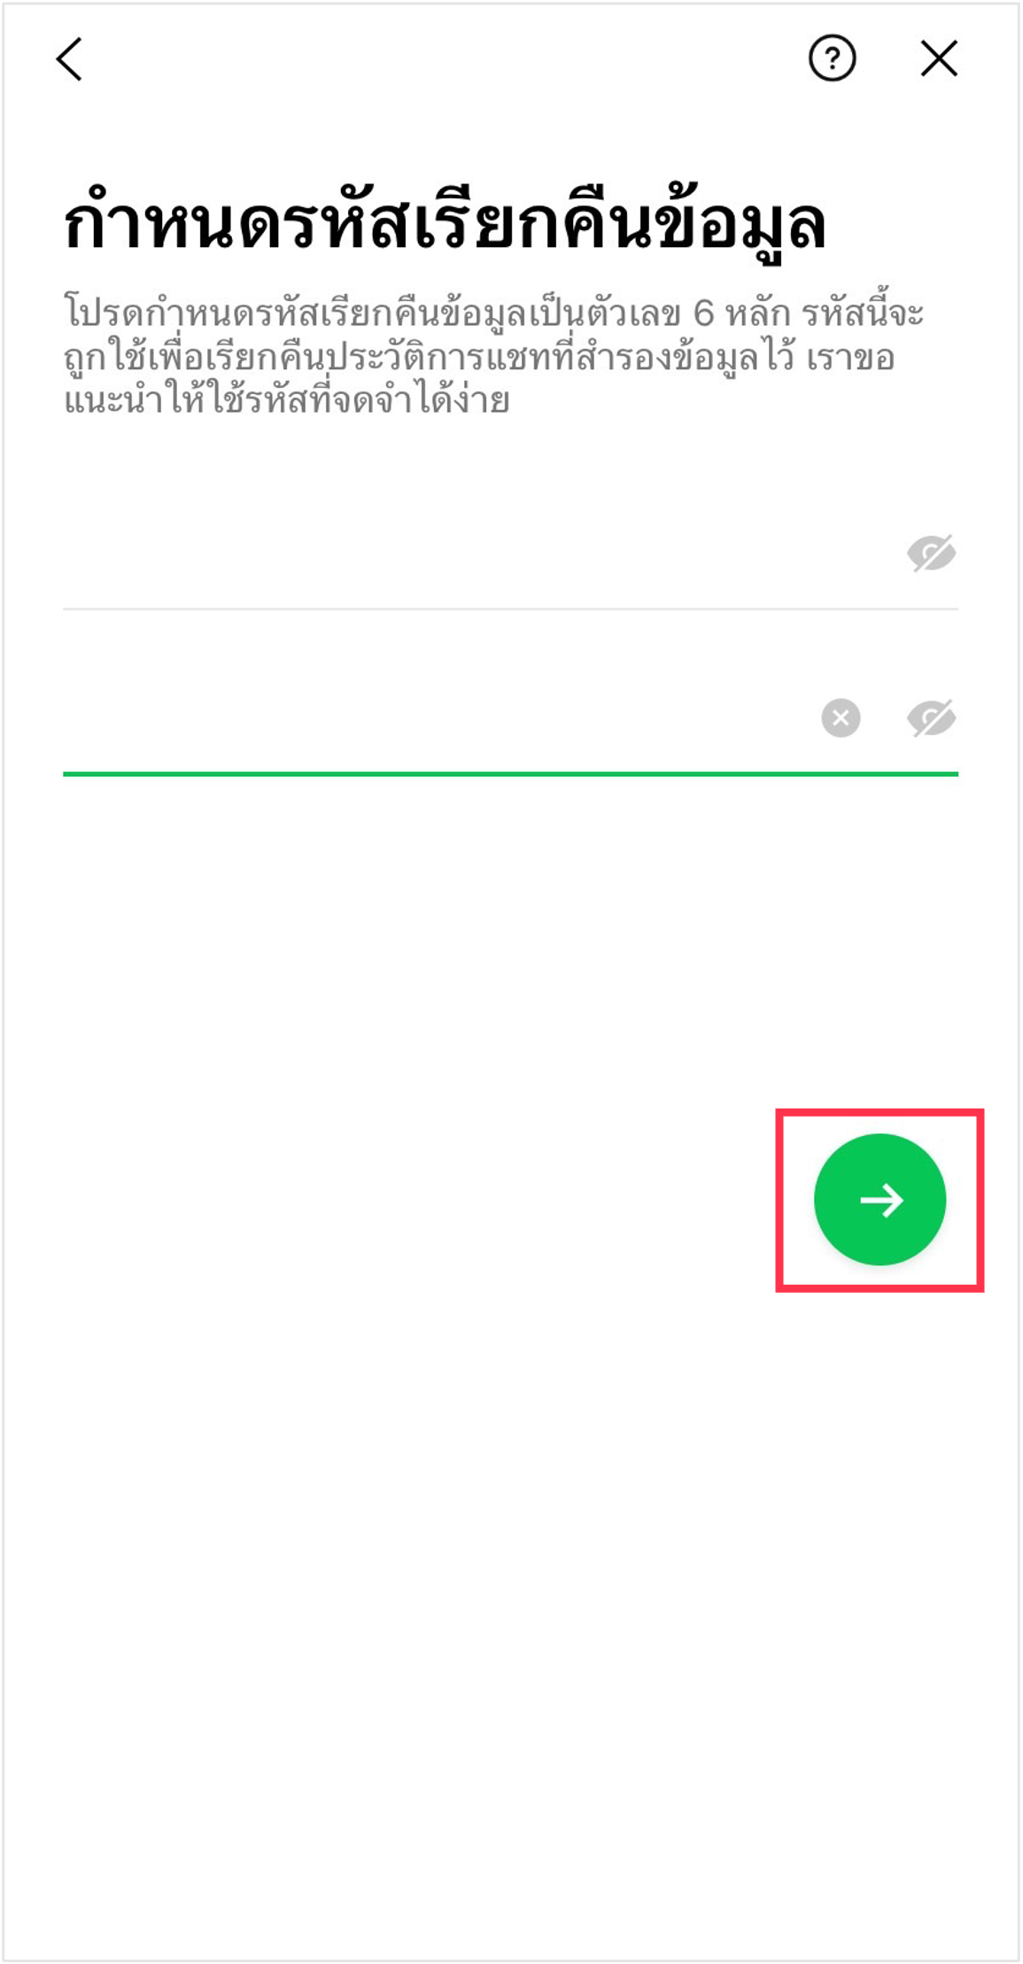
Task: Reveal the passcode in the first field
Action: [931, 553]
